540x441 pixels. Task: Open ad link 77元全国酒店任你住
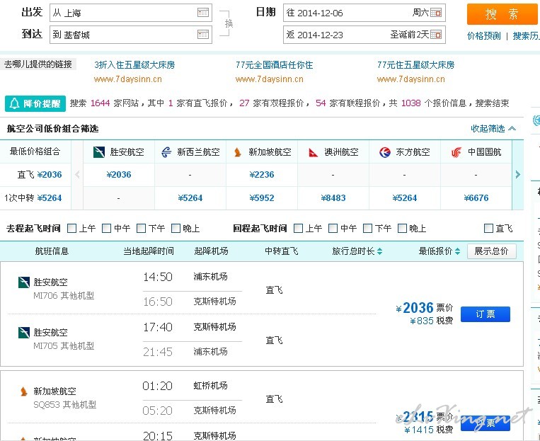274,65
